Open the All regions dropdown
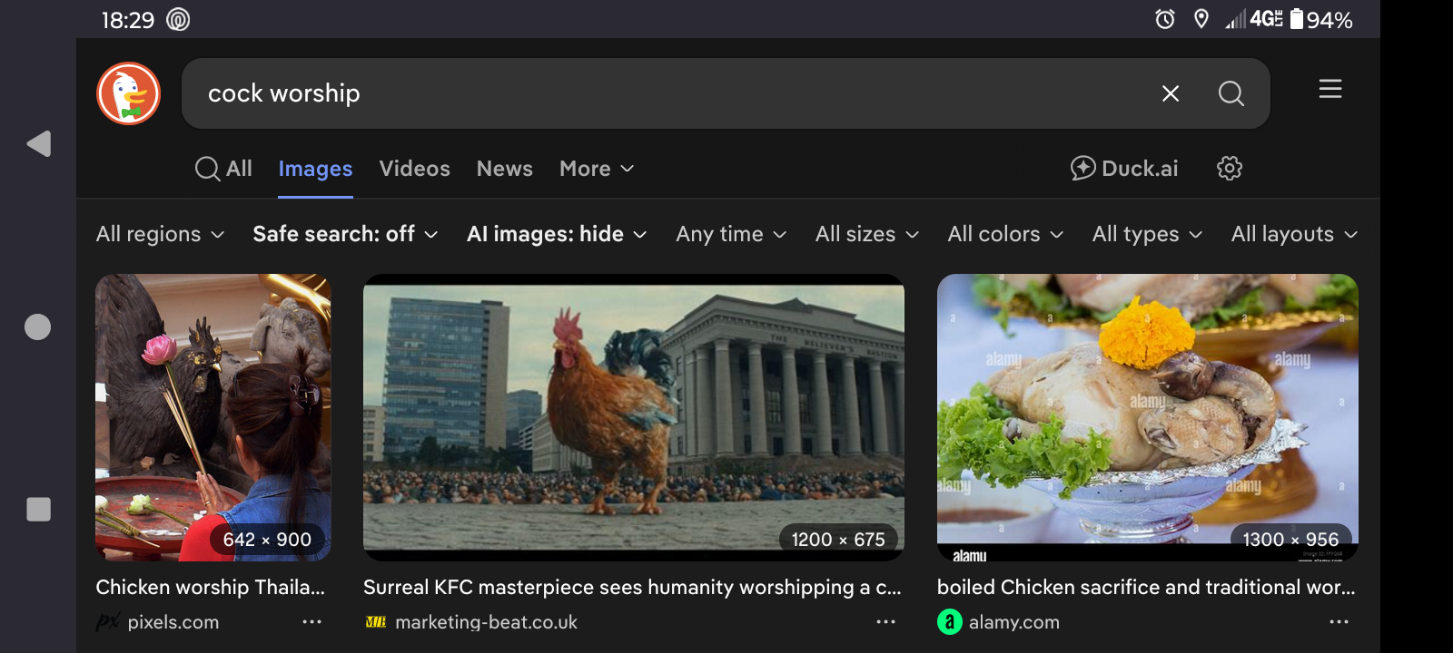Screen dimensions: 1453x653 161,234
